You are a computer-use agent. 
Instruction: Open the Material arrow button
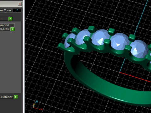tap(16, 97)
